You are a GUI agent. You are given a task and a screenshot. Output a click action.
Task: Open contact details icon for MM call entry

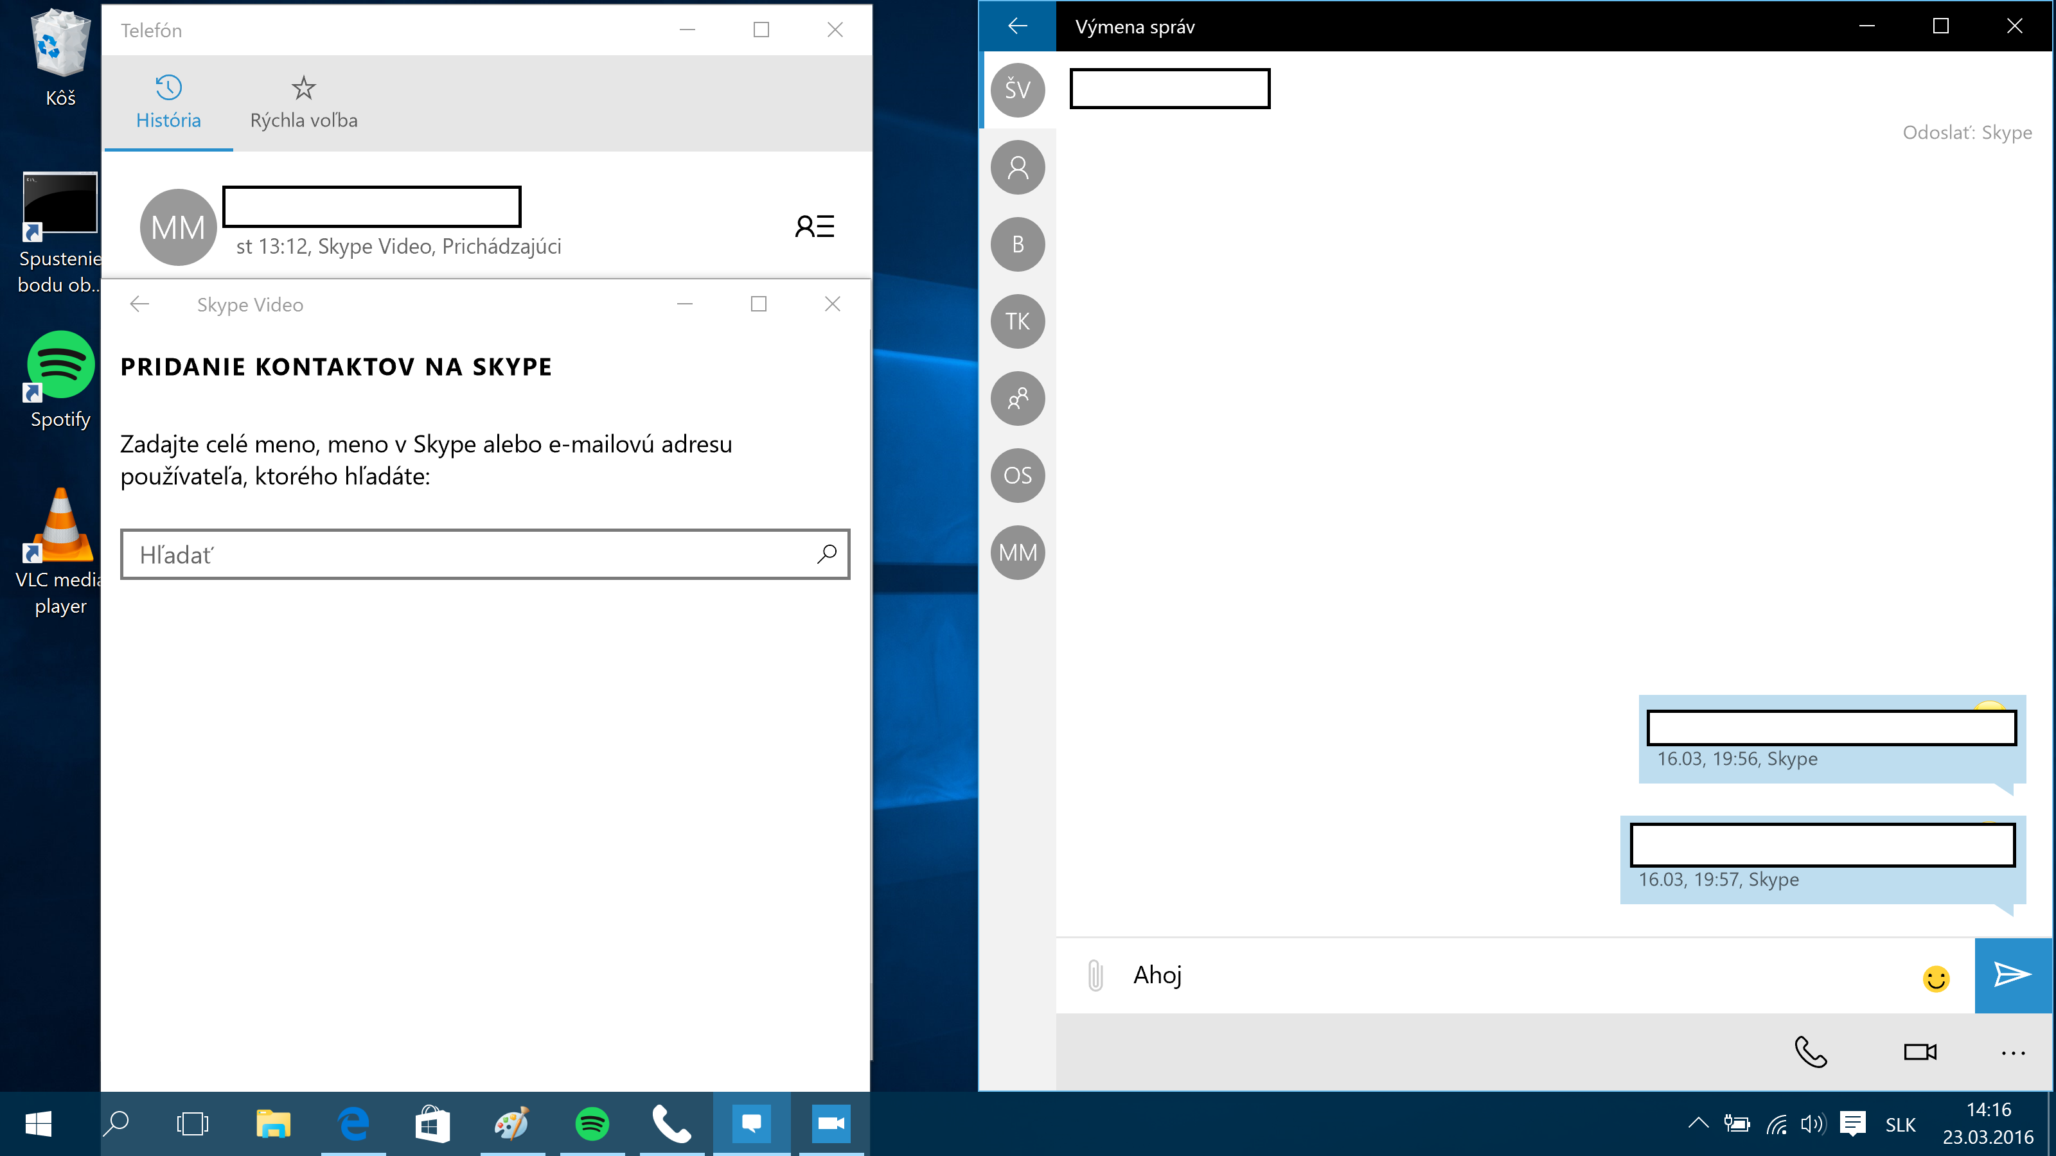tap(814, 227)
